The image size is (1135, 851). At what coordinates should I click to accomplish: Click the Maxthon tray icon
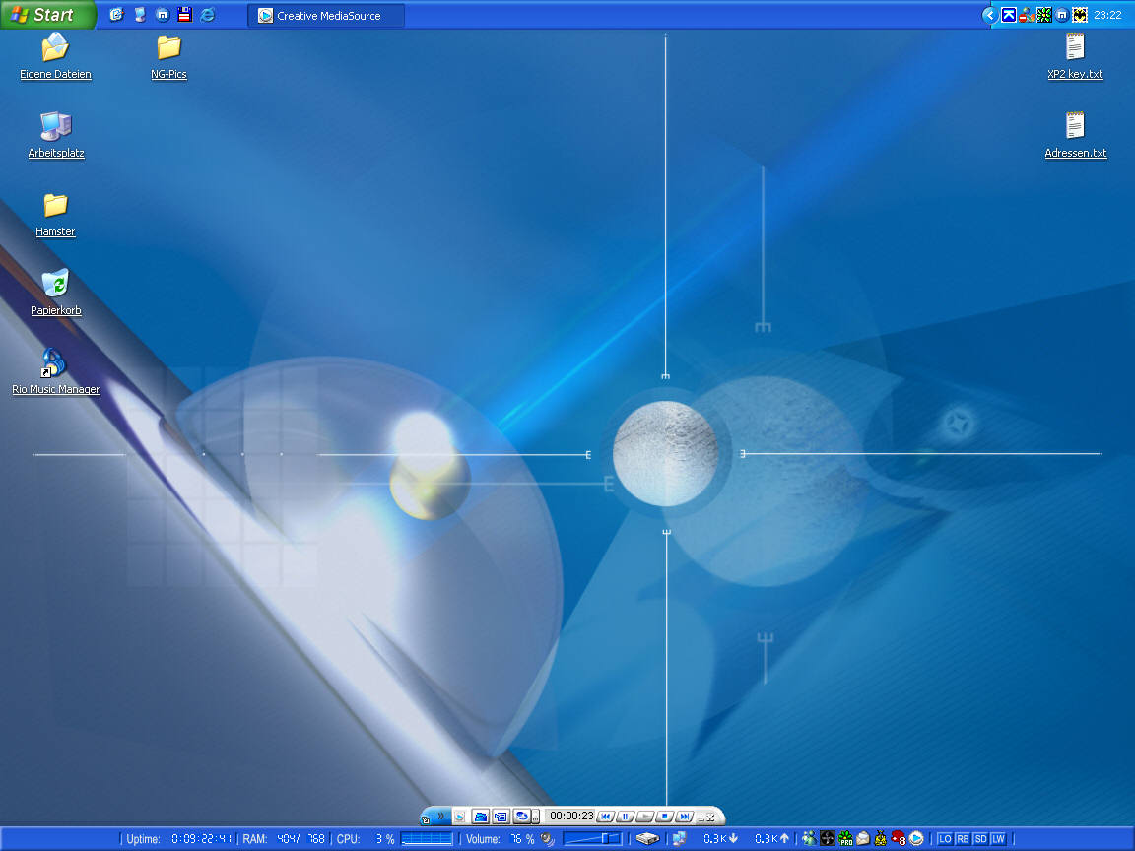pyautogui.click(x=1062, y=15)
